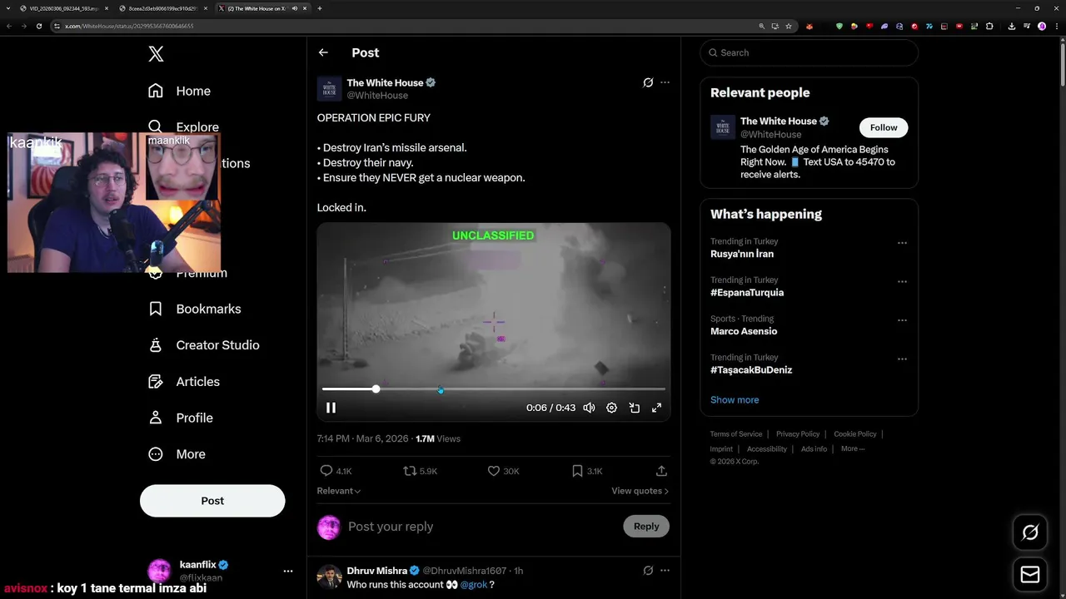Open the browser tab search chevron

click(7, 8)
